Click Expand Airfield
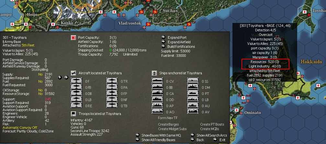This screenshot has width=326, height=144. 179,42
